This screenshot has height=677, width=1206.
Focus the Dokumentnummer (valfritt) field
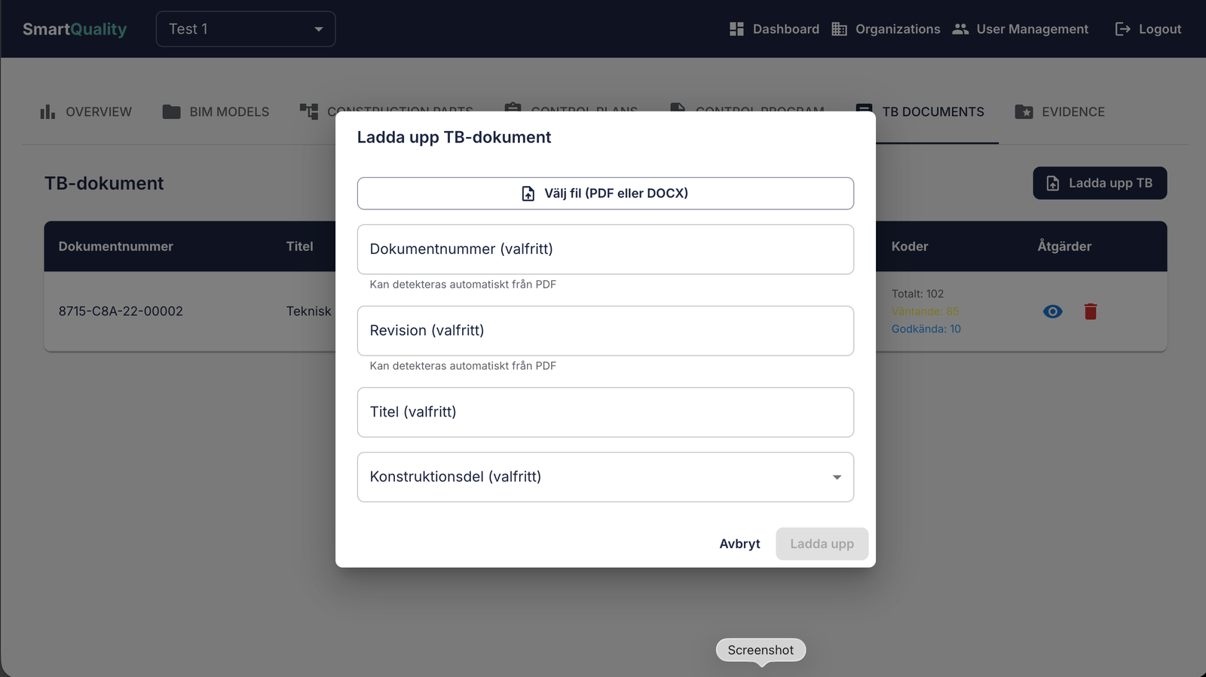[605, 249]
